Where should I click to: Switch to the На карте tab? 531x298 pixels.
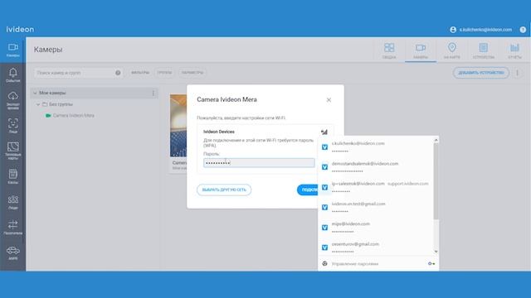pyautogui.click(x=451, y=50)
